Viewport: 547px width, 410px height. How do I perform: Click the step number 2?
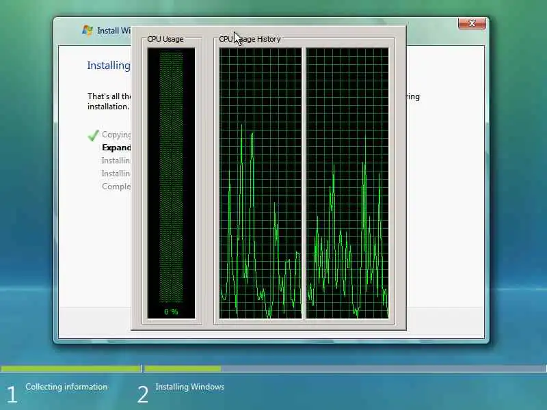click(143, 395)
